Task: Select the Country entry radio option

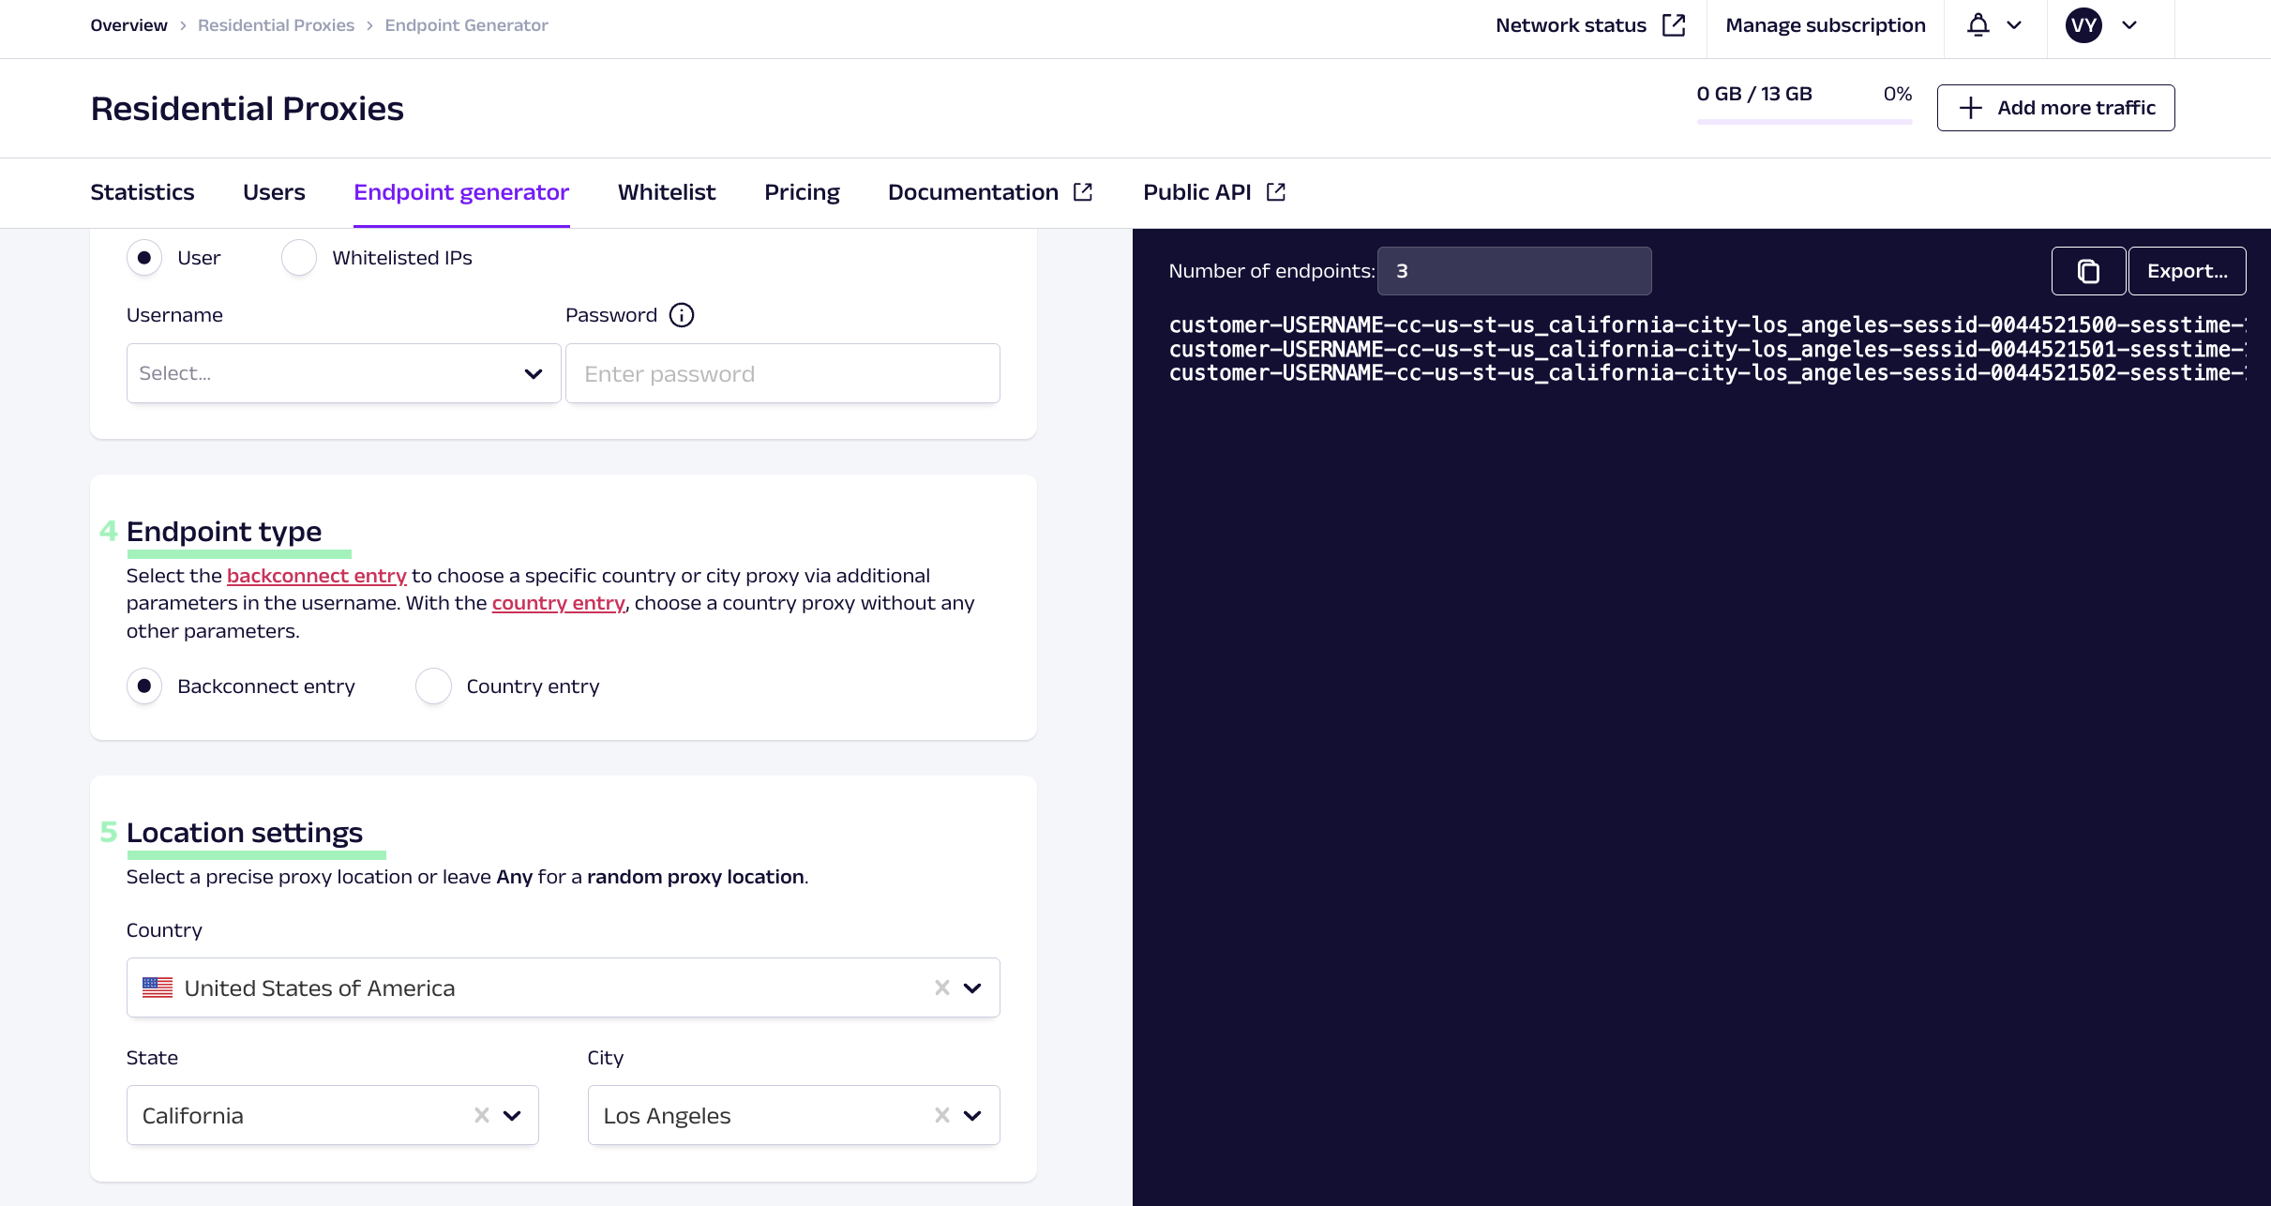Action: coord(434,686)
